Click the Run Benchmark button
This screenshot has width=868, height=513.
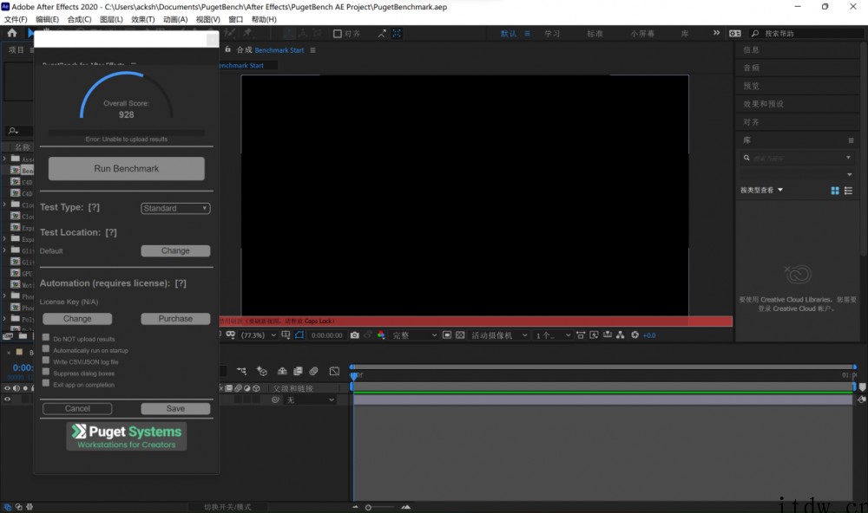click(126, 169)
